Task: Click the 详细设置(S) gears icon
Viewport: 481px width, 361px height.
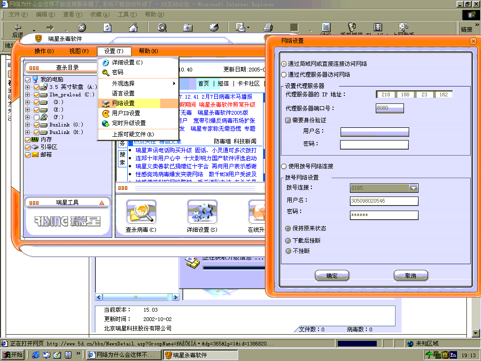Action: click(x=202, y=212)
